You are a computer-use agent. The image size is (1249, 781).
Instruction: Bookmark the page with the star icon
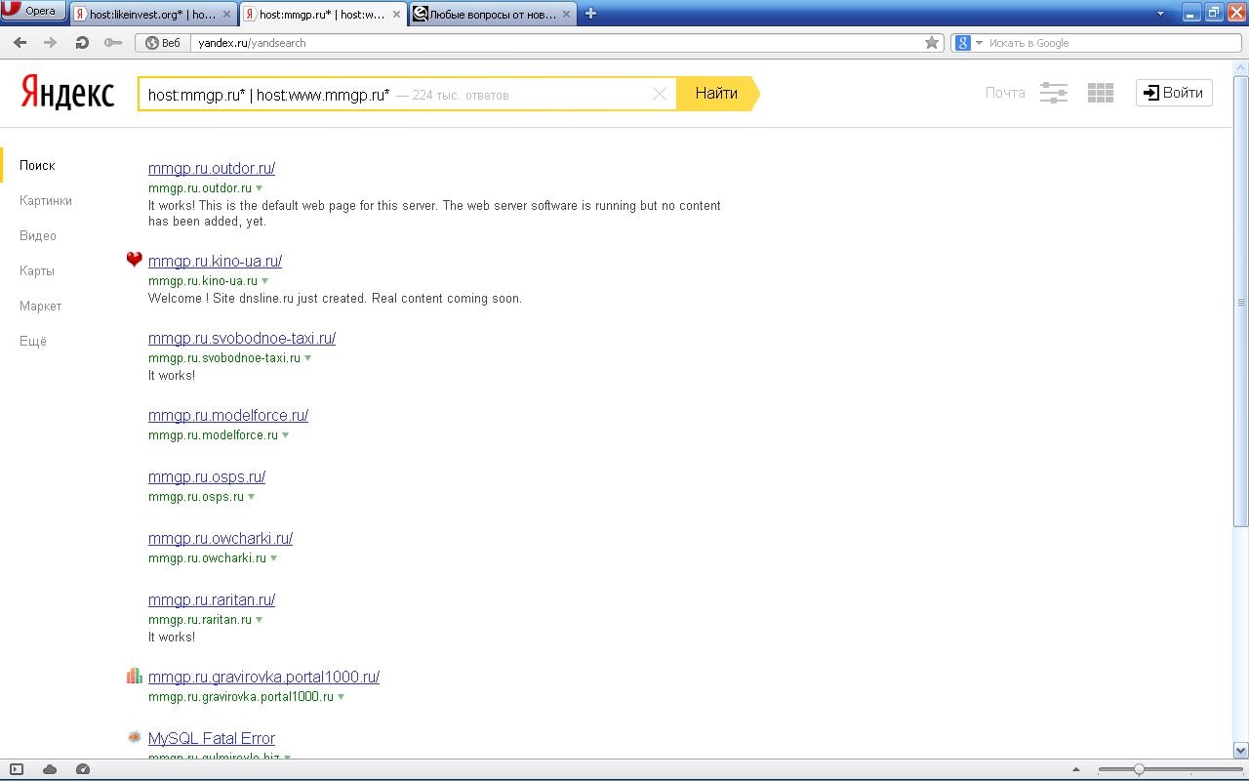pos(932,43)
